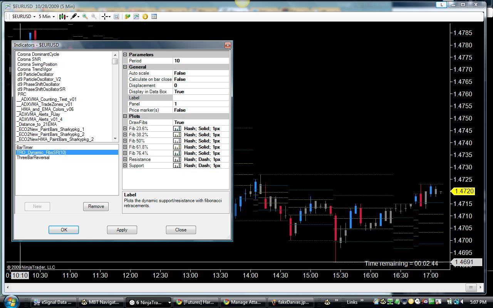The height and width of the screenshot is (308, 493).
Task: Click the gold coin toolbar icon
Action: (145, 17)
